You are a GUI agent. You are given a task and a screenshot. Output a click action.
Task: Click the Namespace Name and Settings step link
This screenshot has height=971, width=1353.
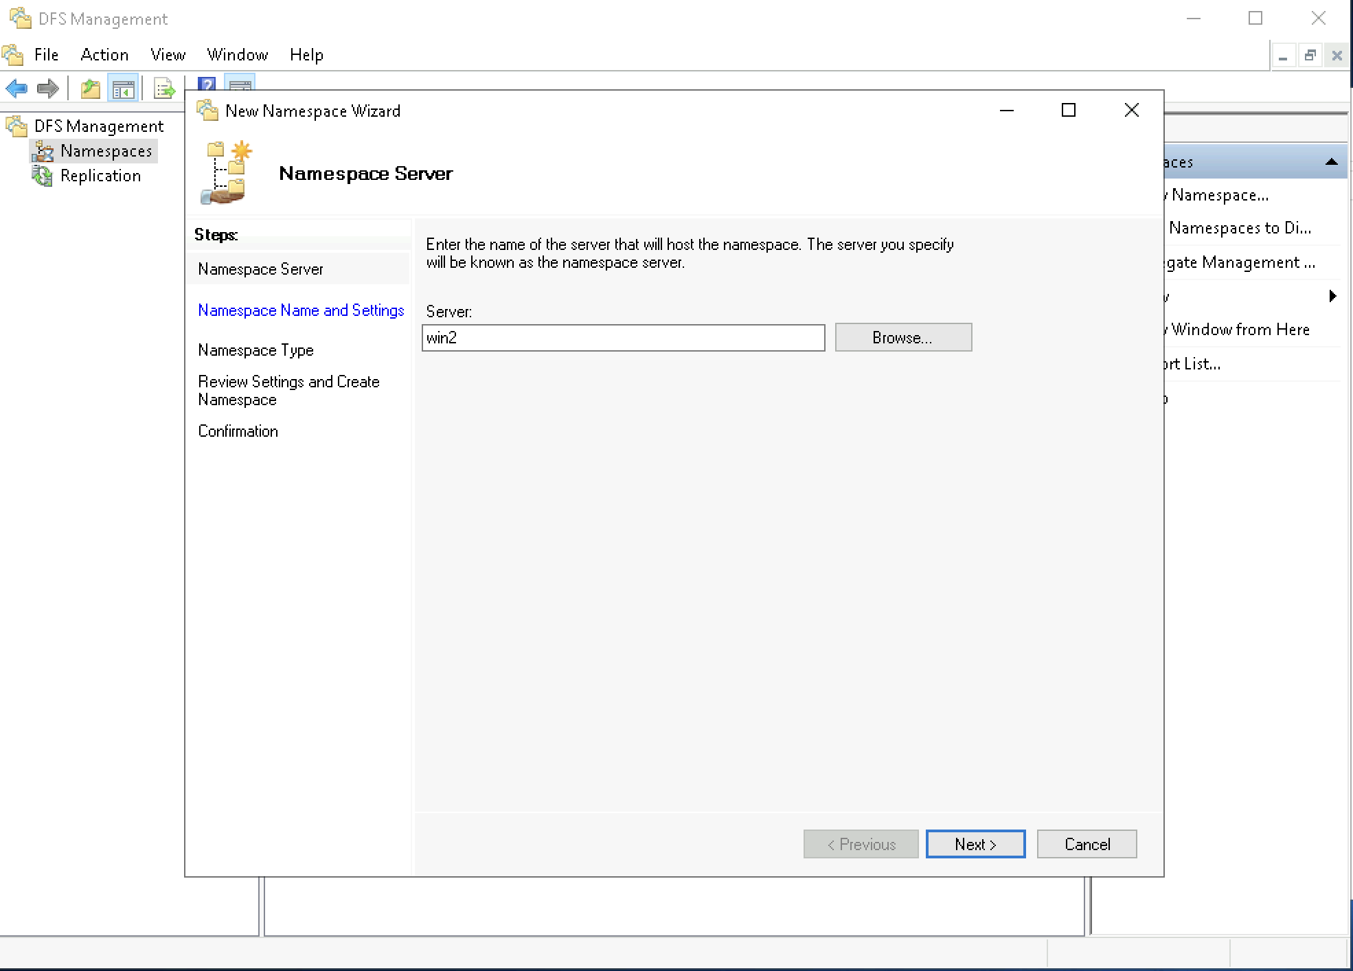tap(301, 310)
